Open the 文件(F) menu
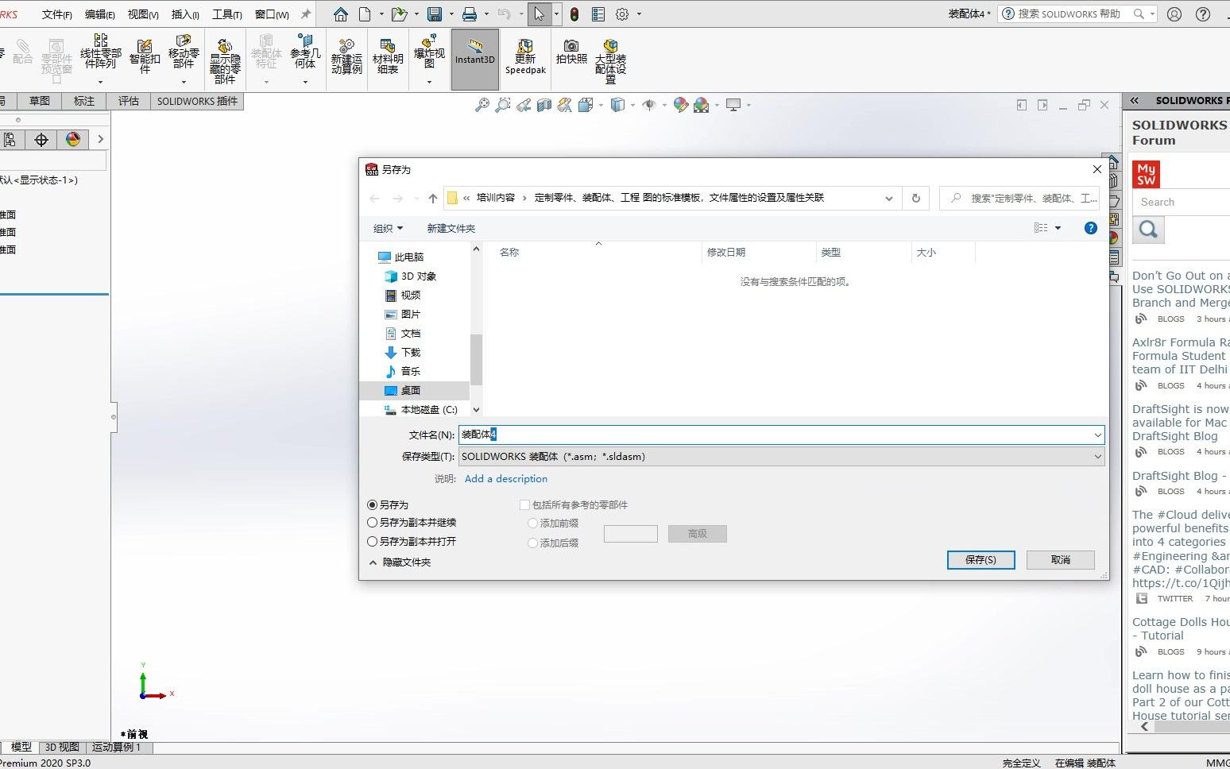This screenshot has height=769, width=1230. coord(57,14)
